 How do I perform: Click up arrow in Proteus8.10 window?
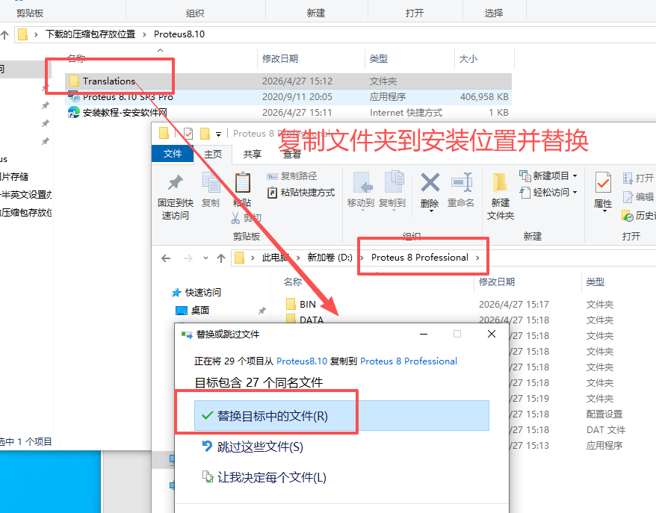coord(4,34)
